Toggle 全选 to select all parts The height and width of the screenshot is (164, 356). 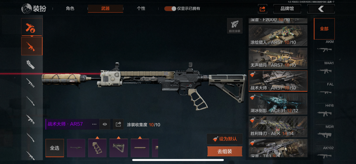[x=55, y=148]
